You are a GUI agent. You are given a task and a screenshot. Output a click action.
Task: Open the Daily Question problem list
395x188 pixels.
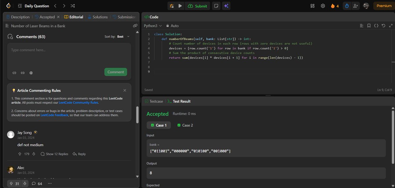[x=33, y=6]
